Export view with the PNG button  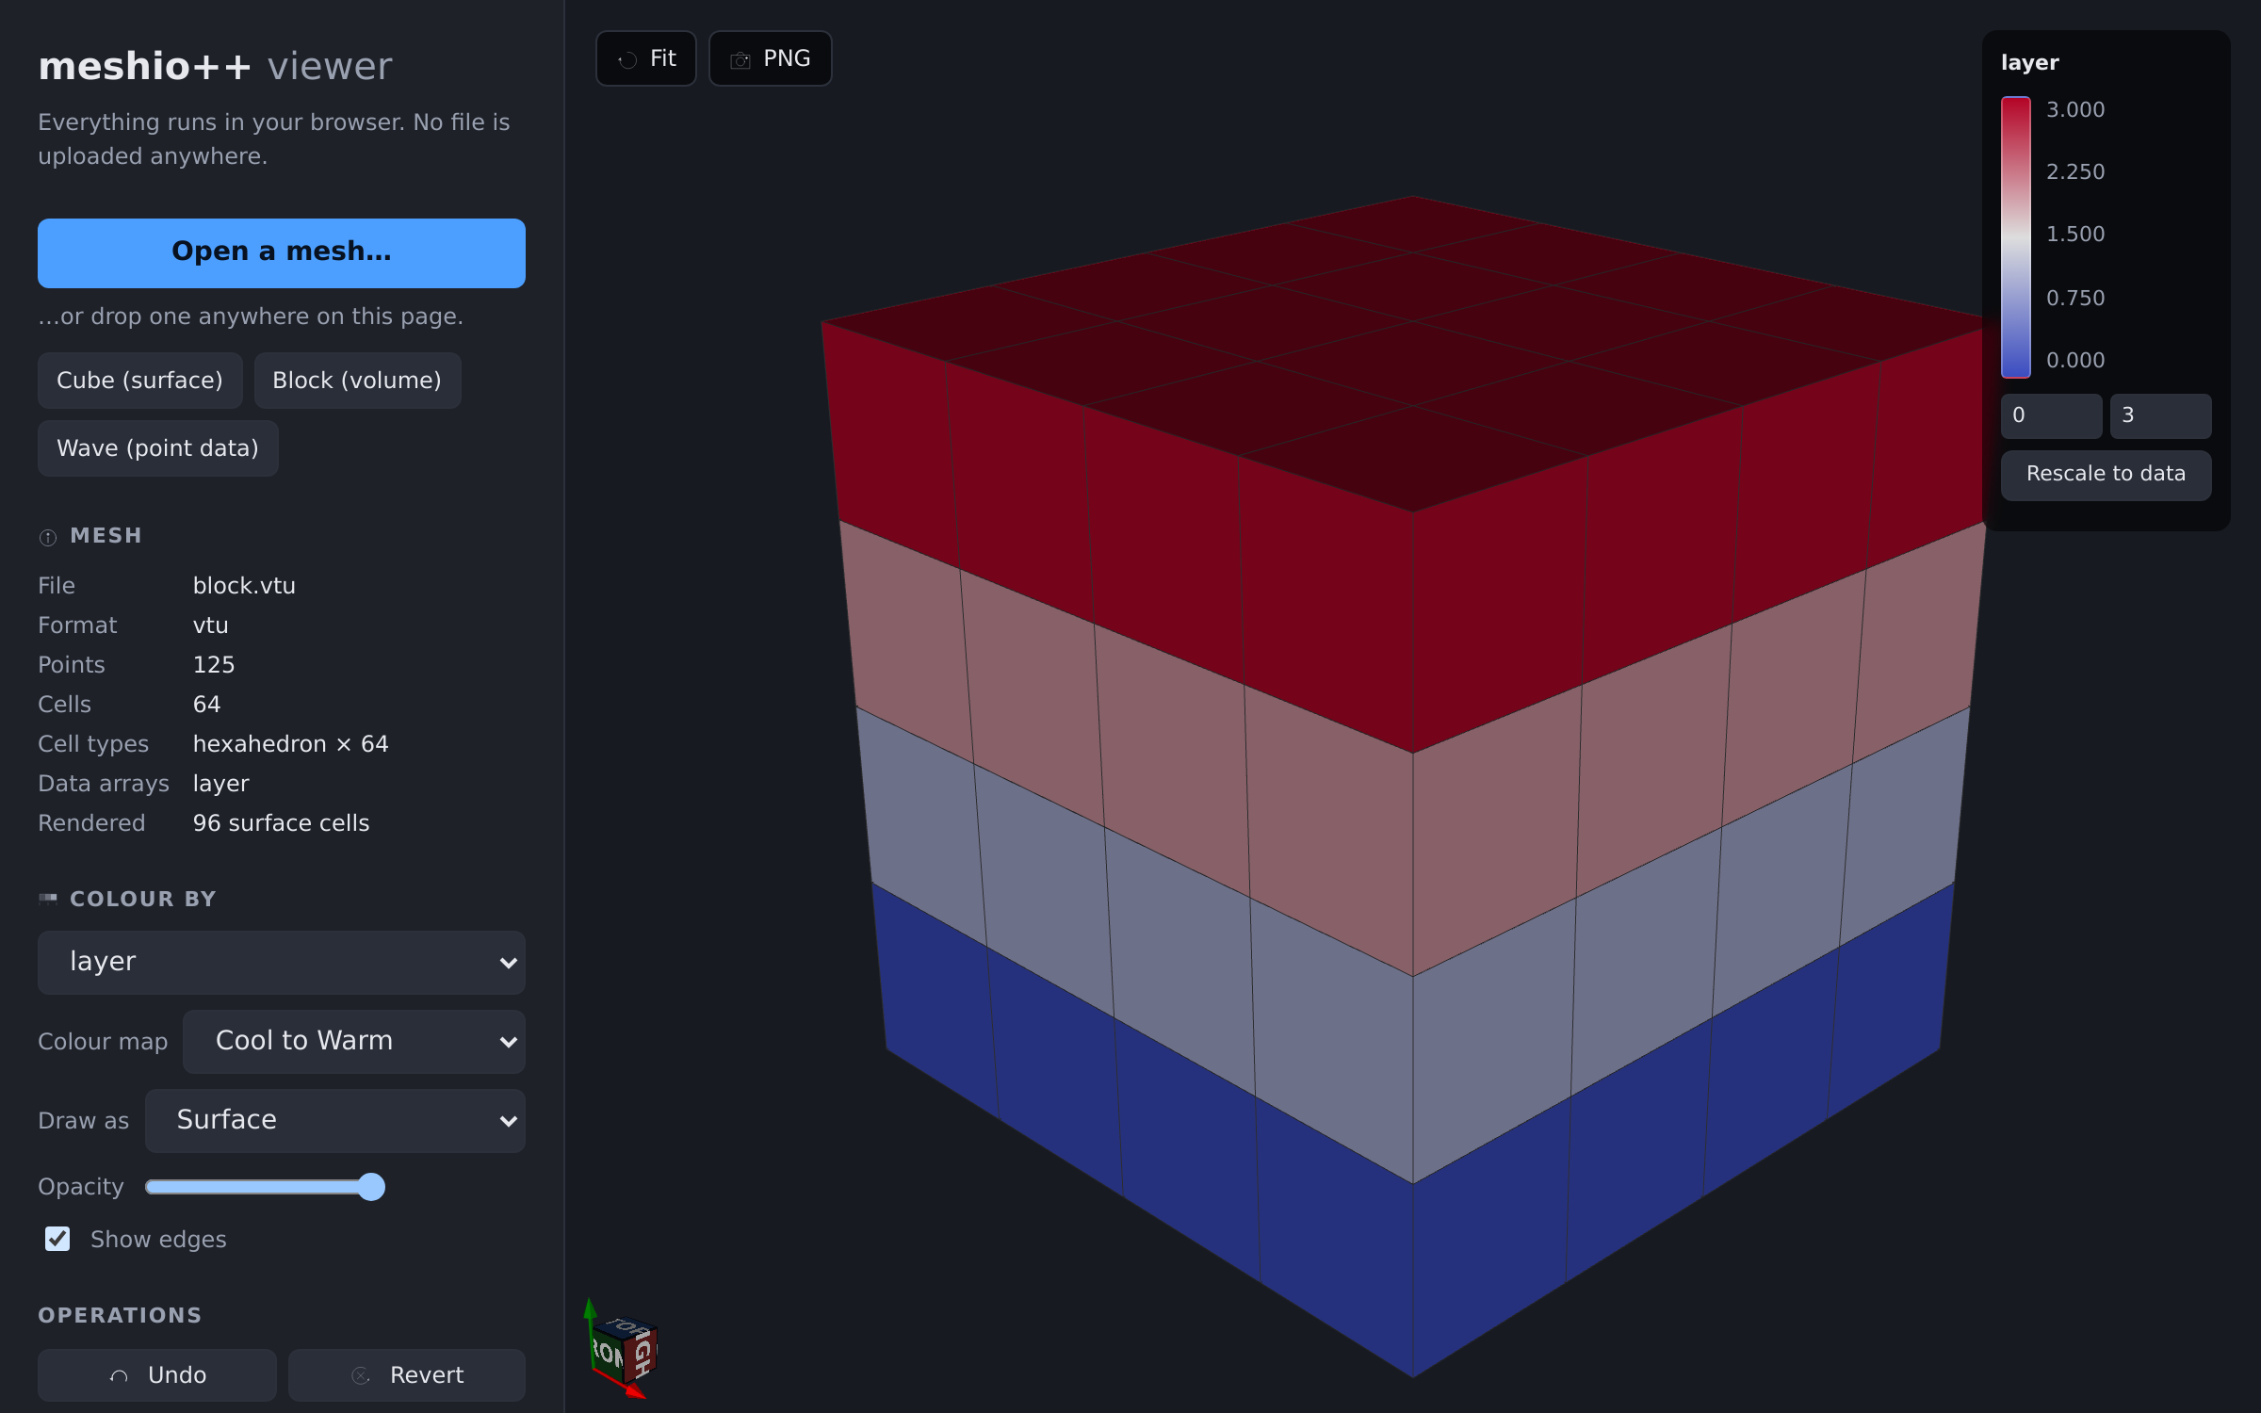(770, 58)
